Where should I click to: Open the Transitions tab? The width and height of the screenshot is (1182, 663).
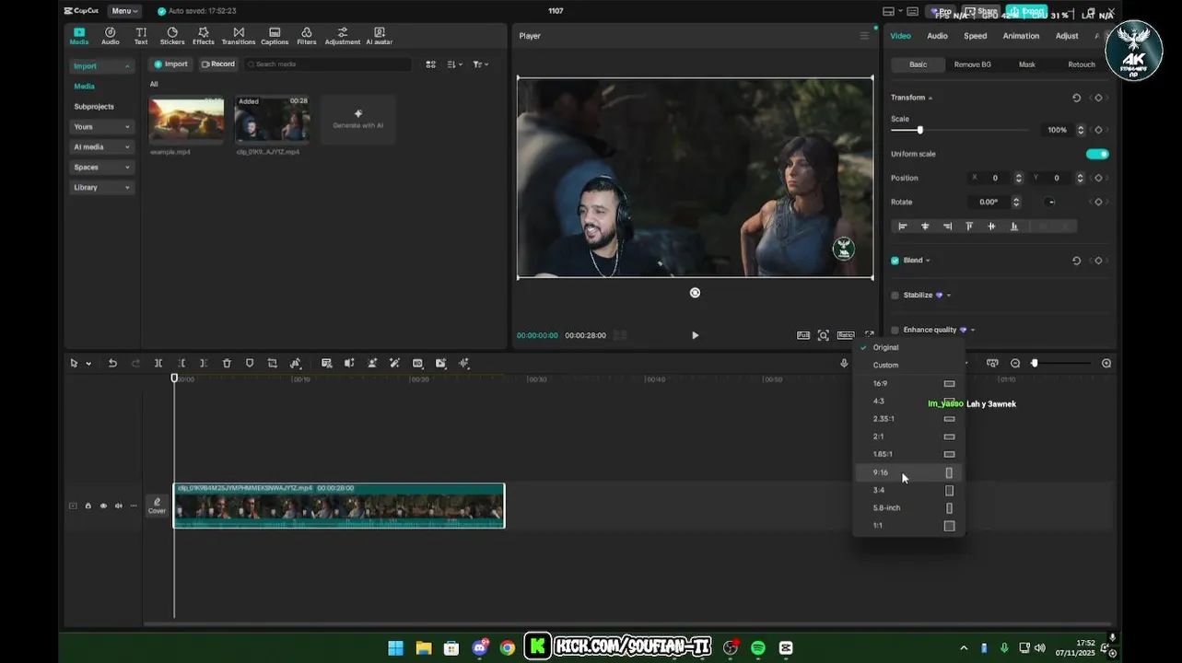point(239,36)
